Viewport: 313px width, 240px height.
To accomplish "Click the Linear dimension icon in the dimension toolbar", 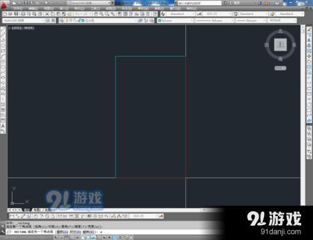I will [12, 216].
